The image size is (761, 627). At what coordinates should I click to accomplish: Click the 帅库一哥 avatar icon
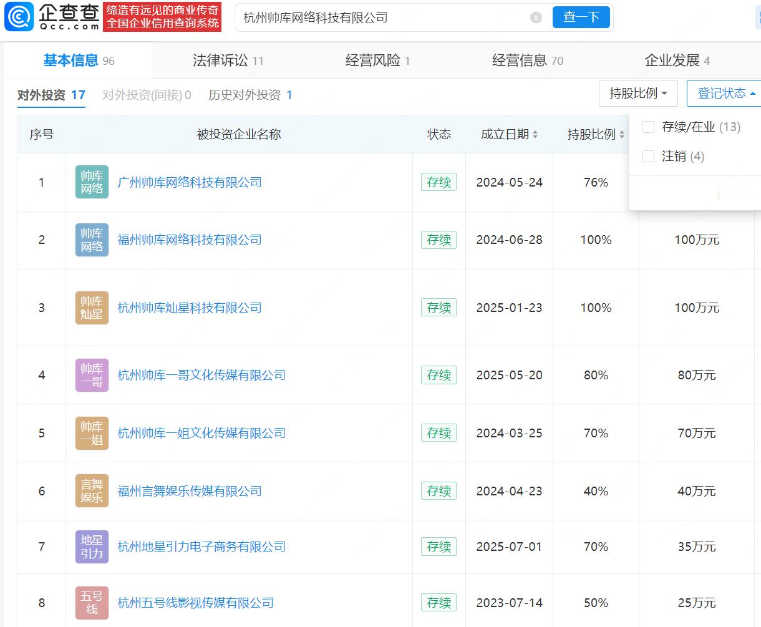91,375
